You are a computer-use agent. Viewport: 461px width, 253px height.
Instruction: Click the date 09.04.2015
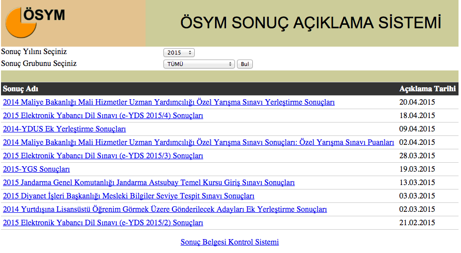coord(417,129)
